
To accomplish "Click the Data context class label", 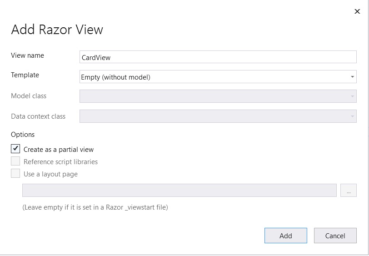I will pos(38,116).
